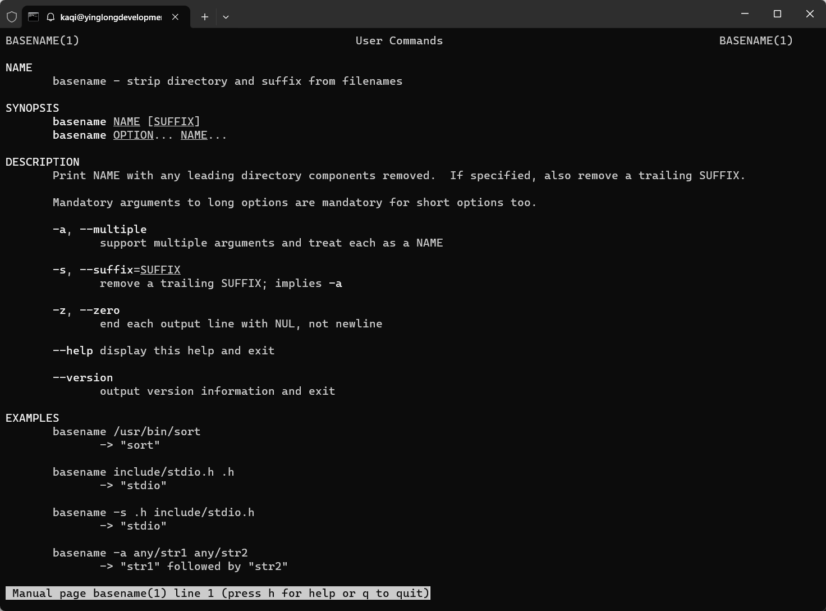Click the -a, --multiple option line
The image size is (826, 611).
click(100, 229)
